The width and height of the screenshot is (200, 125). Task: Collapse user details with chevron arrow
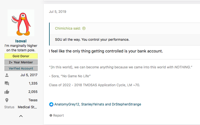click(21, 116)
